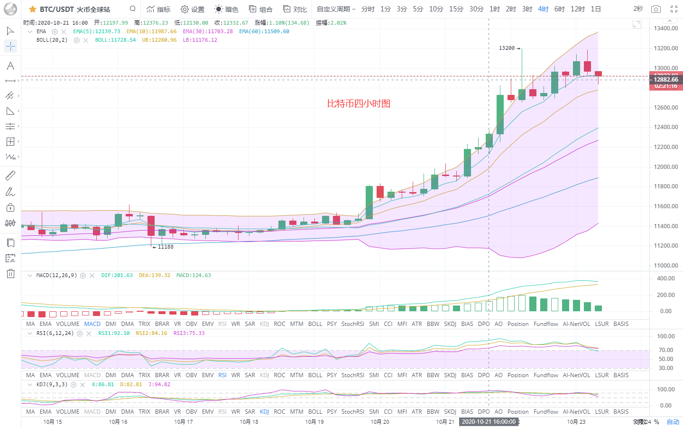Switch to the 1日 timeframe

click(596, 9)
